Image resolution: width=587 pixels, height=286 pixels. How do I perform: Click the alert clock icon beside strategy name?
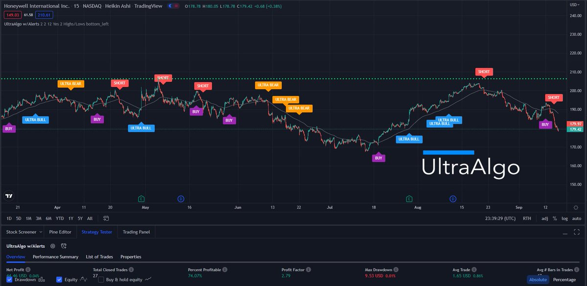[x=64, y=246]
